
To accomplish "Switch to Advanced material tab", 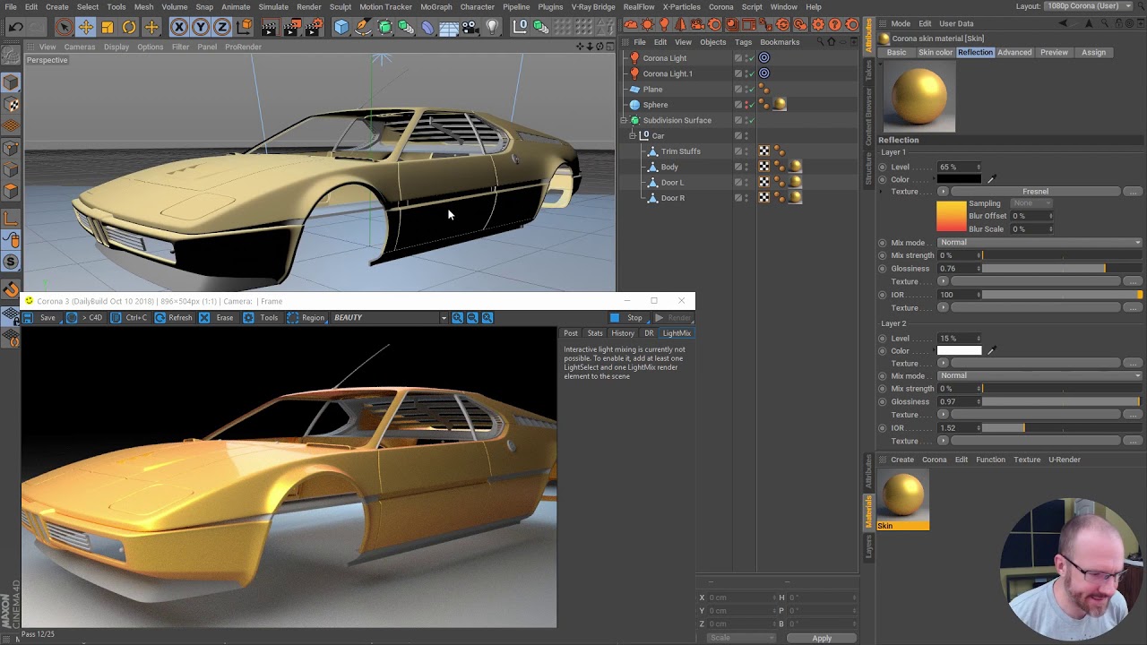I will coord(1014,52).
